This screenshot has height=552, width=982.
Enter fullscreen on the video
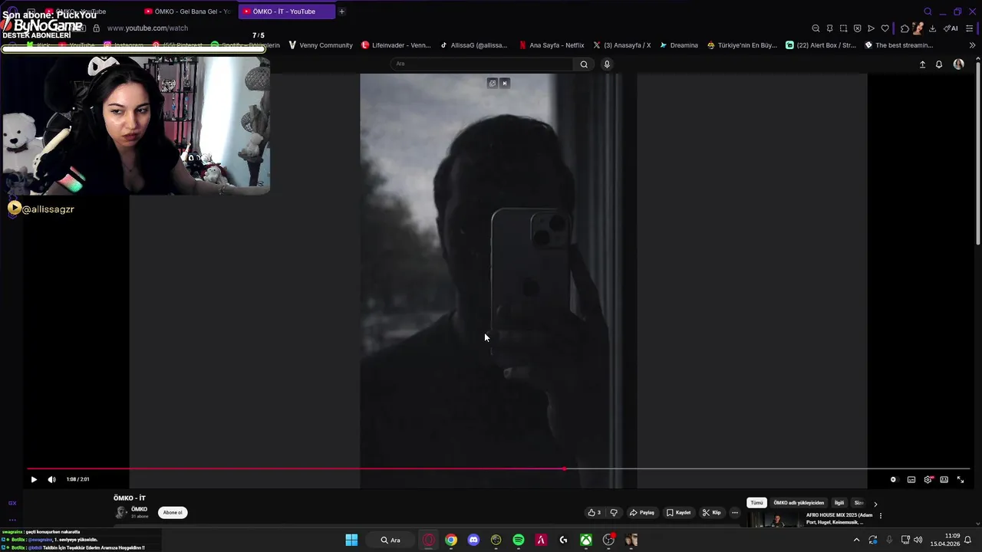[961, 479]
